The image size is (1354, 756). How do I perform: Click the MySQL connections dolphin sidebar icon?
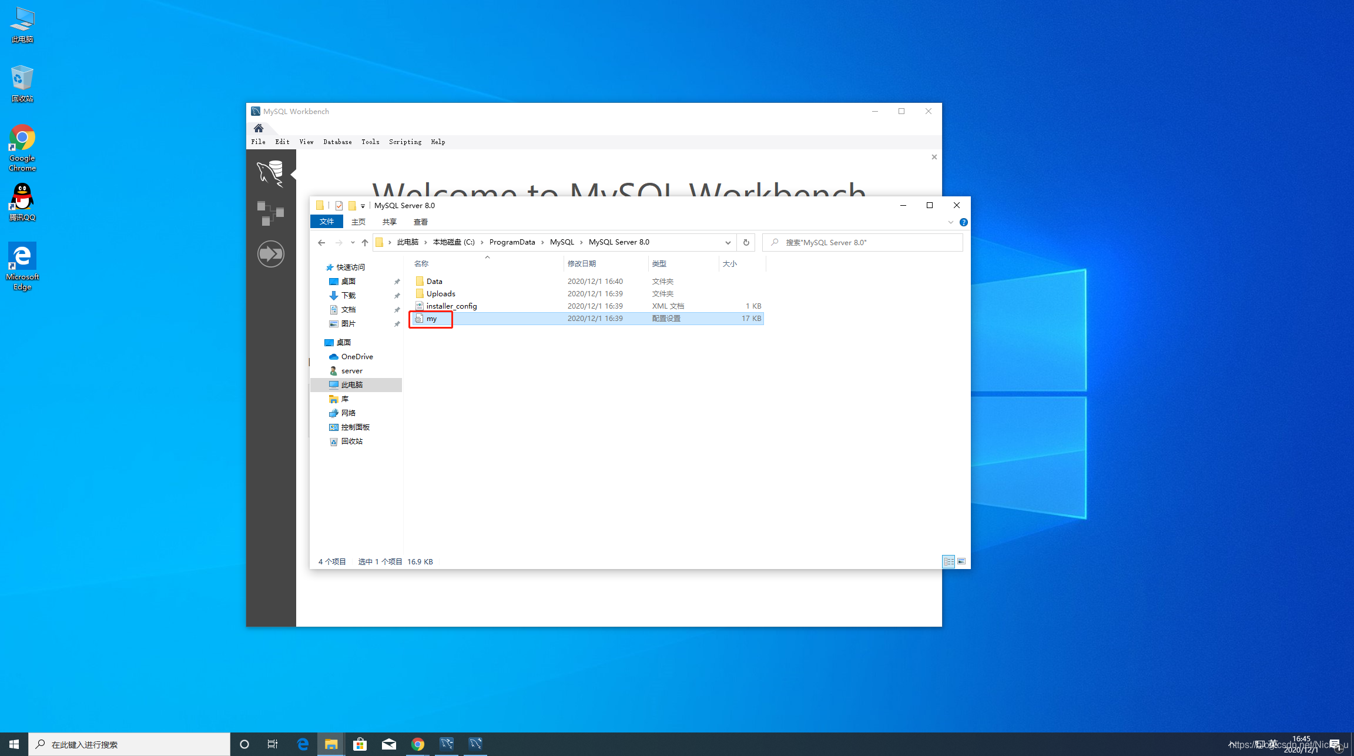pyautogui.click(x=270, y=173)
